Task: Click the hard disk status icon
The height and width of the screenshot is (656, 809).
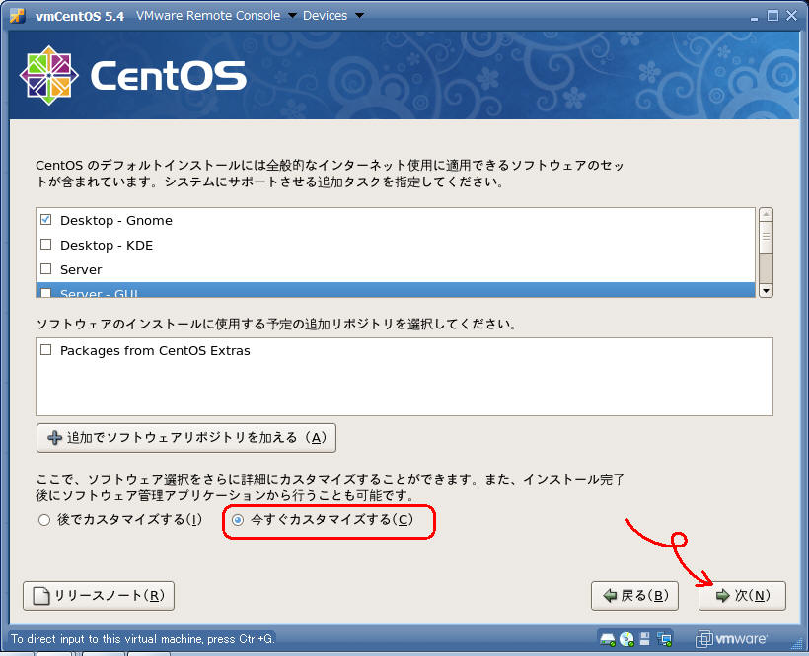Action: click(609, 638)
